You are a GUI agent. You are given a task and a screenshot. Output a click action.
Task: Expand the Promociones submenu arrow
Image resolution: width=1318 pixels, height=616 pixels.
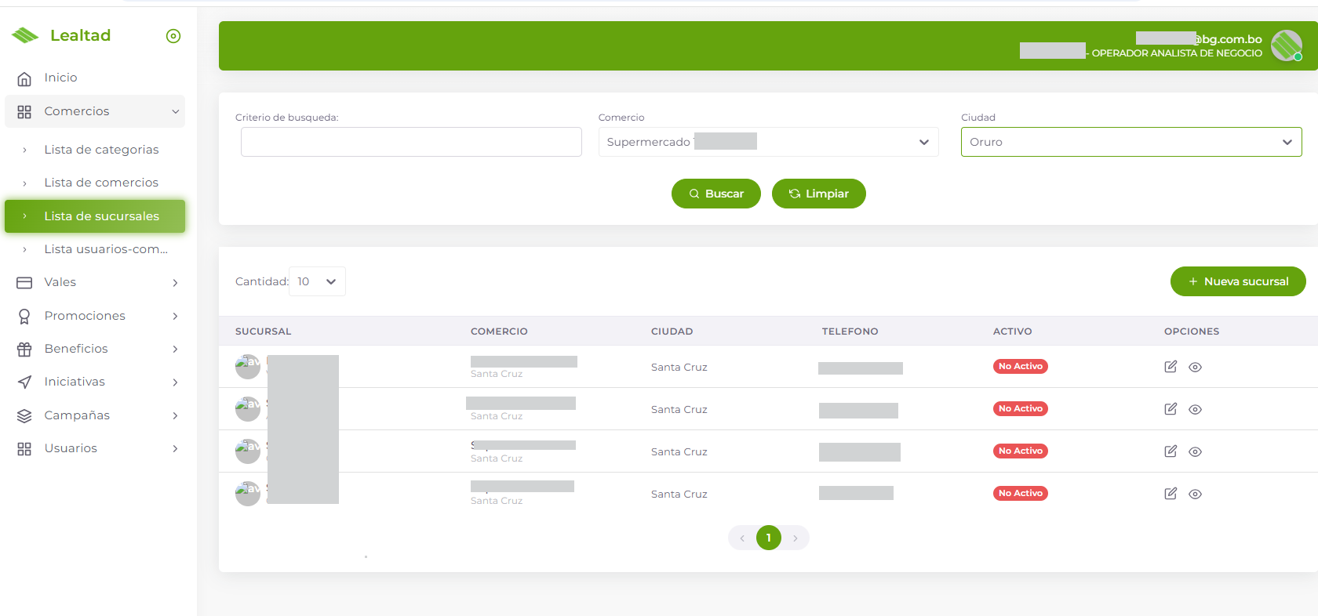176,317
